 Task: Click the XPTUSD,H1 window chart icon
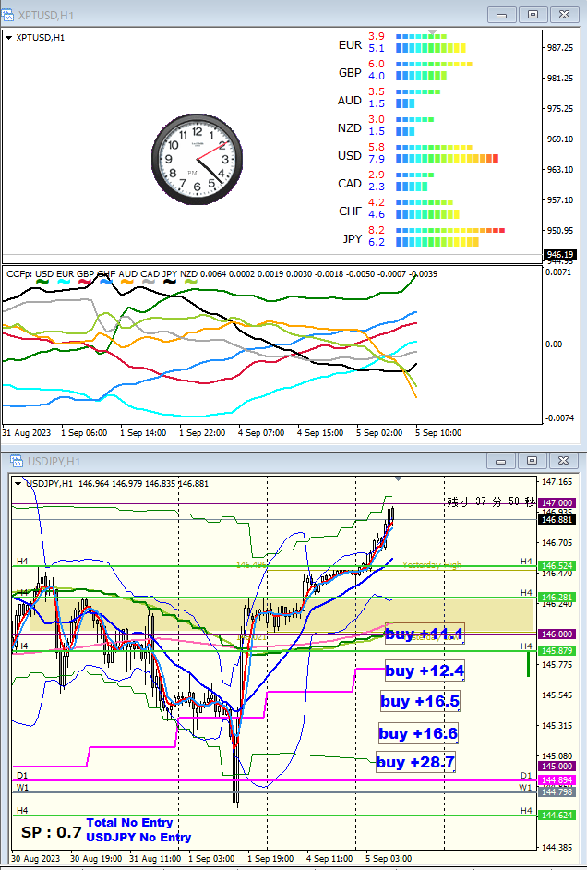(x=8, y=15)
